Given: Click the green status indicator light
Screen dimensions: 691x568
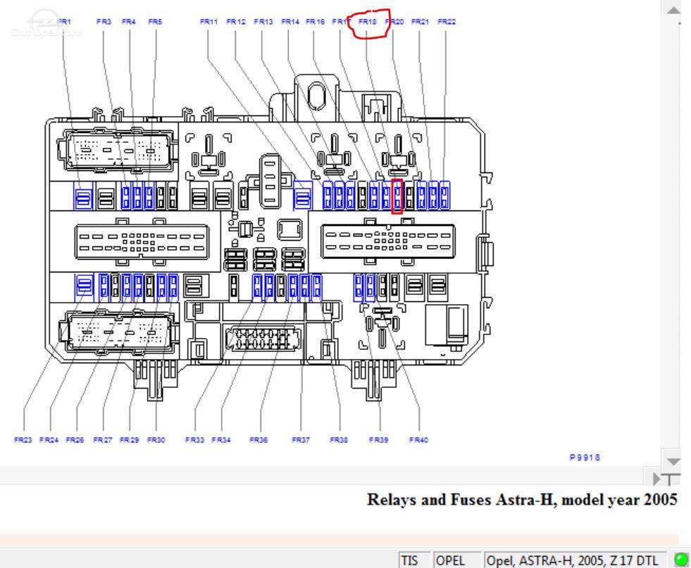Looking at the screenshot, I should 681,560.
